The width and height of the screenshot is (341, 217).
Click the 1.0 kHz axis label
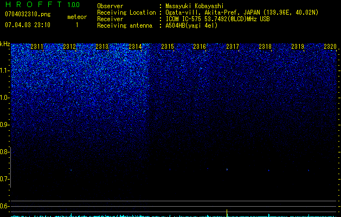[5, 98]
